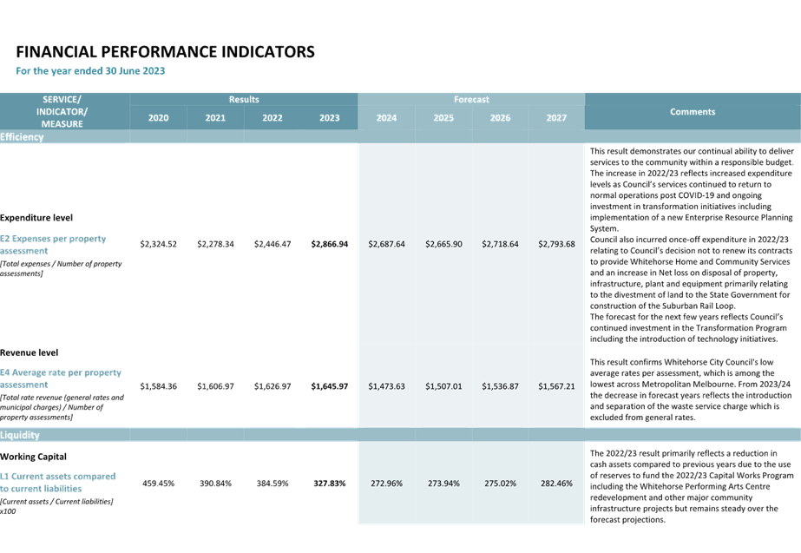801x553 pixels.
Task: Select the $2,687.64 forecast value
Action: (x=386, y=244)
